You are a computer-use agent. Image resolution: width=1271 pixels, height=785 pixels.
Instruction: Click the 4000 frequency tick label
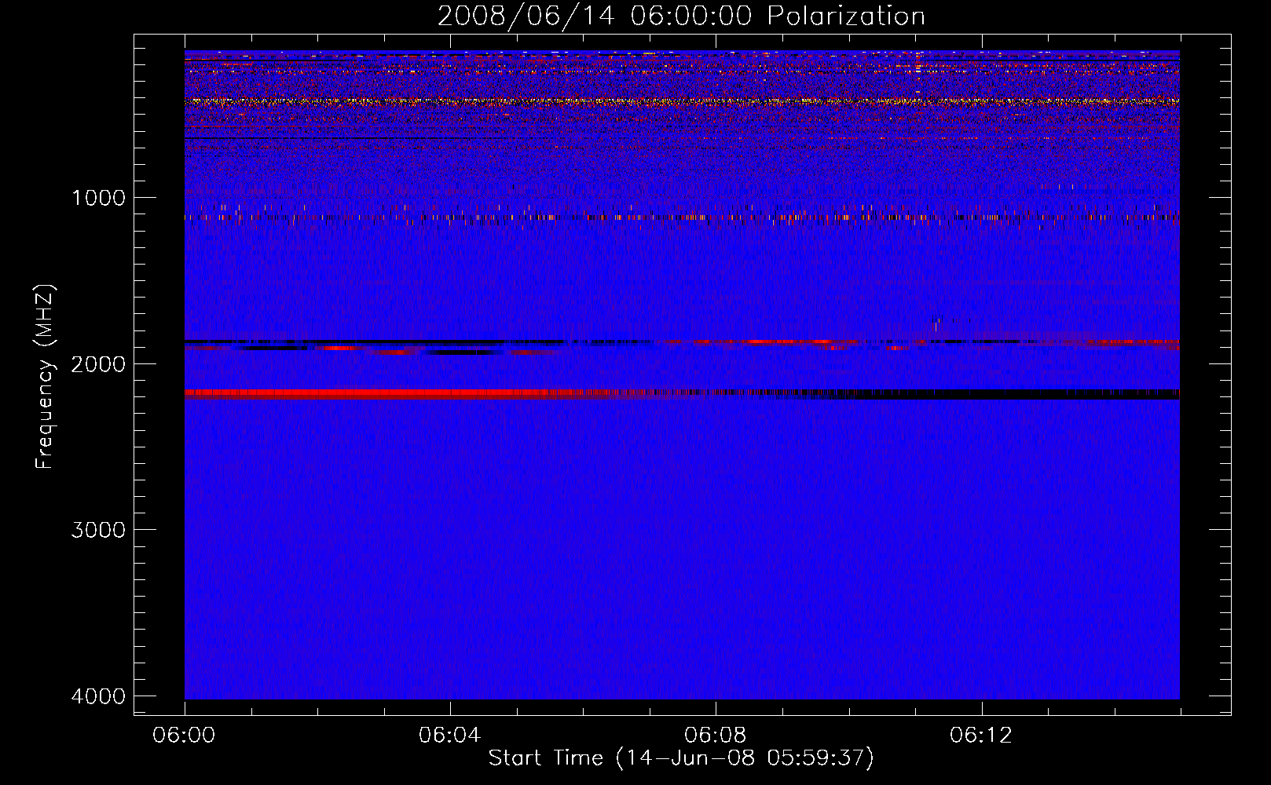click(x=98, y=696)
